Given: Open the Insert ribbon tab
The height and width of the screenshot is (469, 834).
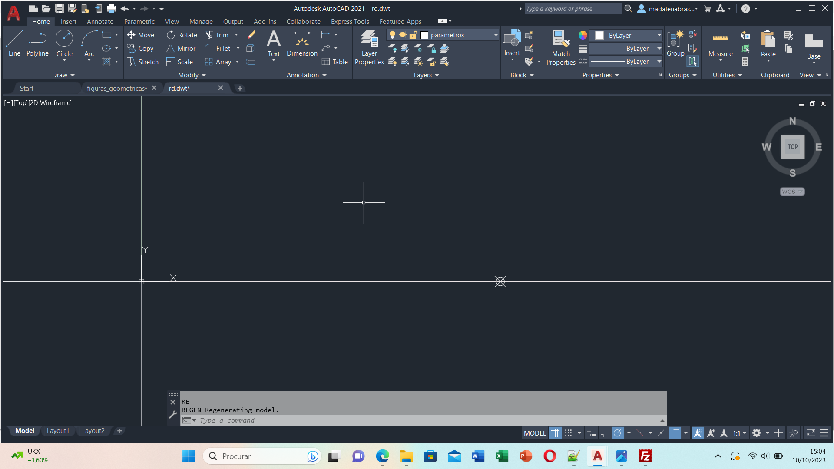Looking at the screenshot, I should pyautogui.click(x=68, y=21).
